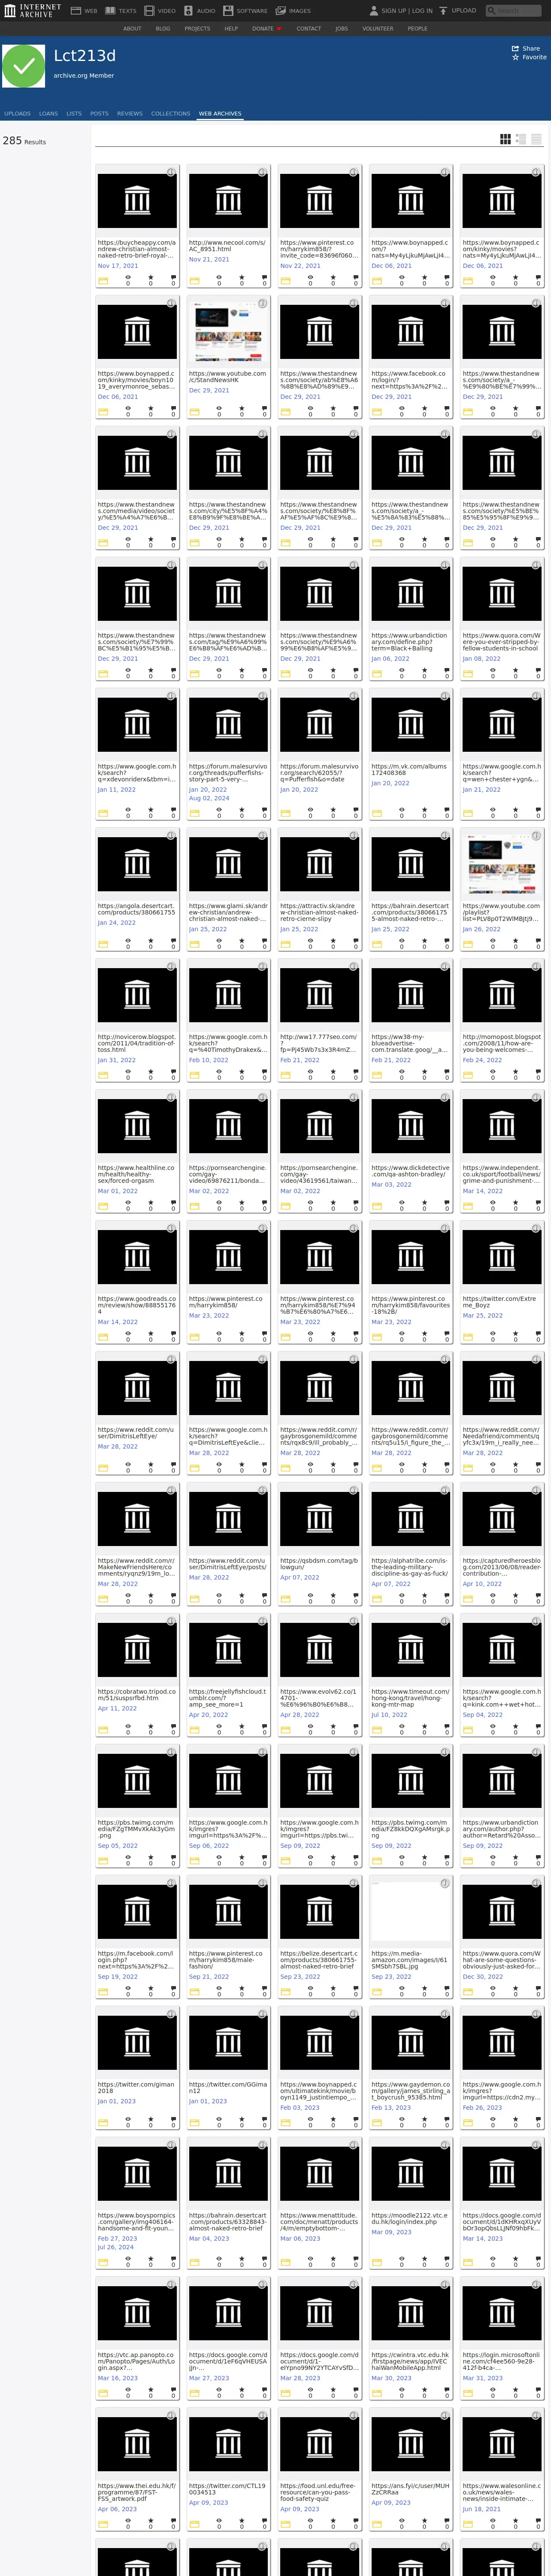
Task: Click the info icon on the buycheappy.com card
Action: point(171,172)
